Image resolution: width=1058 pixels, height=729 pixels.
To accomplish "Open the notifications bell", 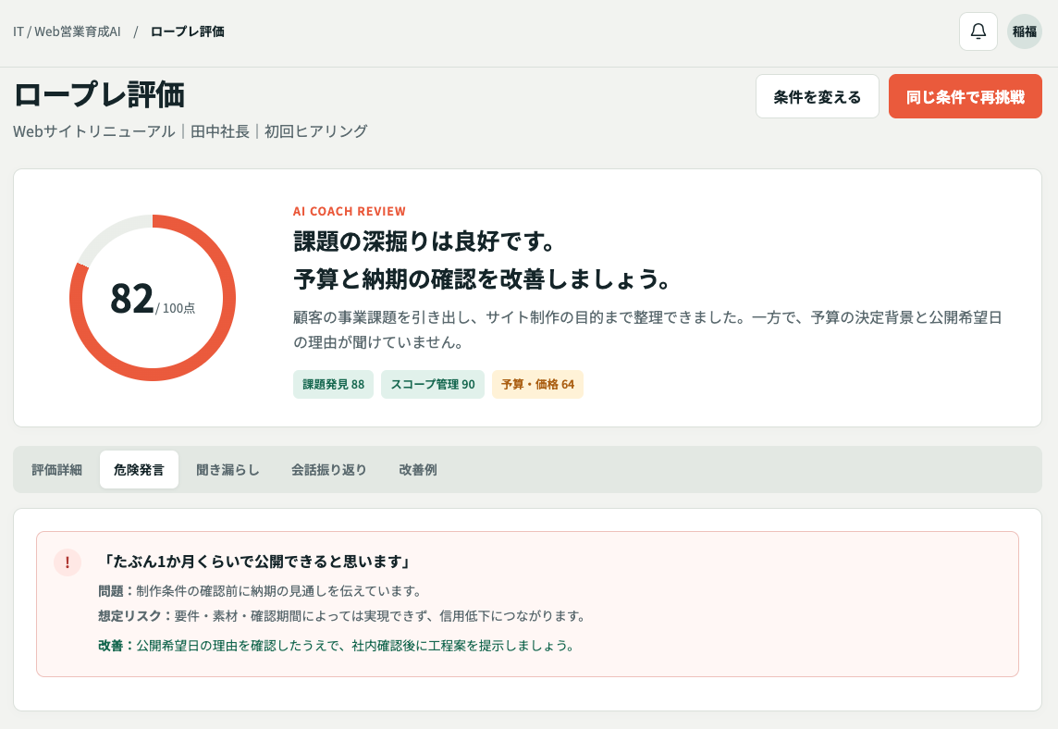I will pos(978,31).
